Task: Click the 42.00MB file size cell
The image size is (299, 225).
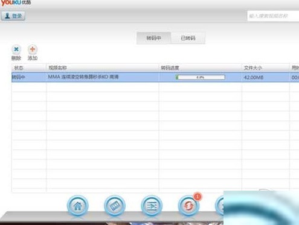Action: 254,77
